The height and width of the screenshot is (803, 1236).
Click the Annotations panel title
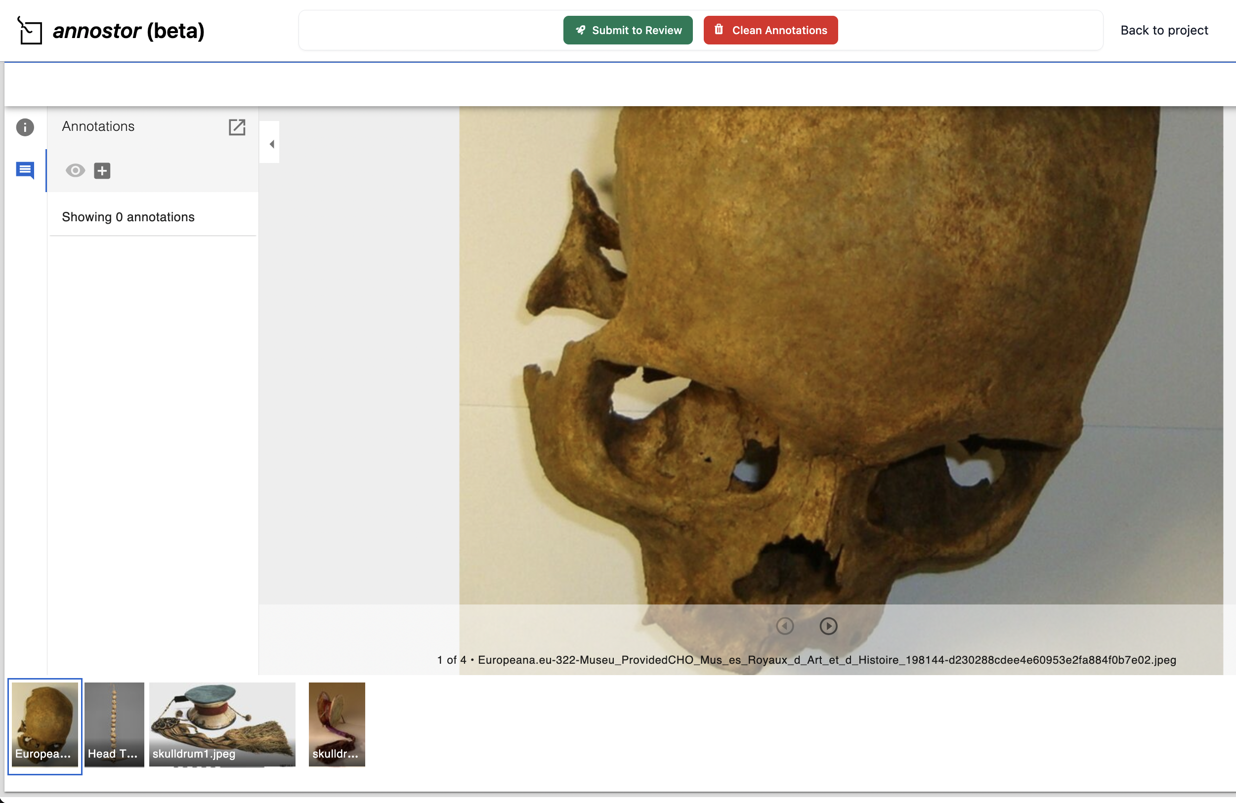(98, 126)
